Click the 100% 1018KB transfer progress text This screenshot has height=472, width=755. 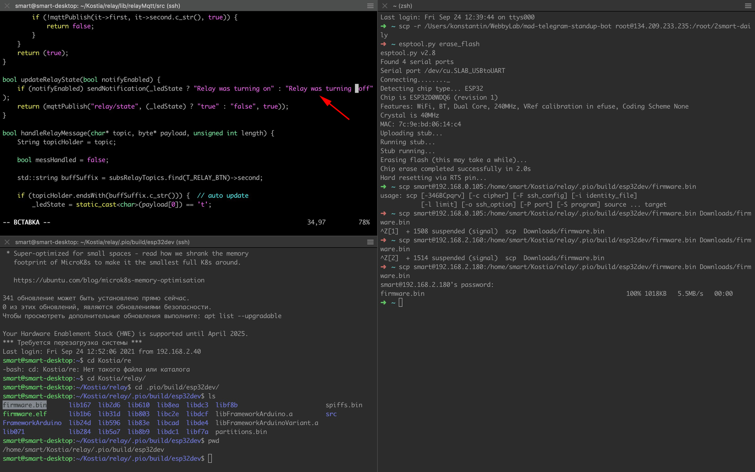coord(646,294)
